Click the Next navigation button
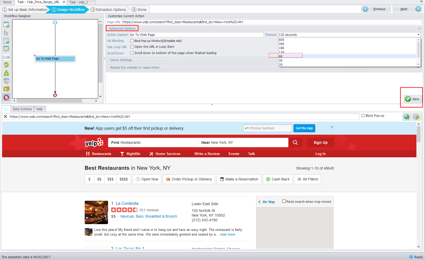Viewport: 425px width, 260px height. [407, 9]
